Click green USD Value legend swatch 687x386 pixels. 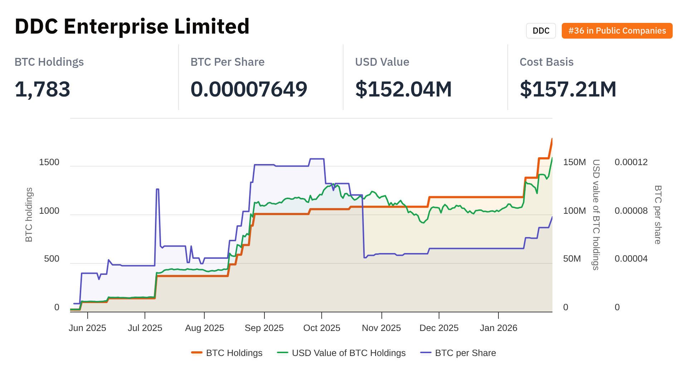[283, 353]
